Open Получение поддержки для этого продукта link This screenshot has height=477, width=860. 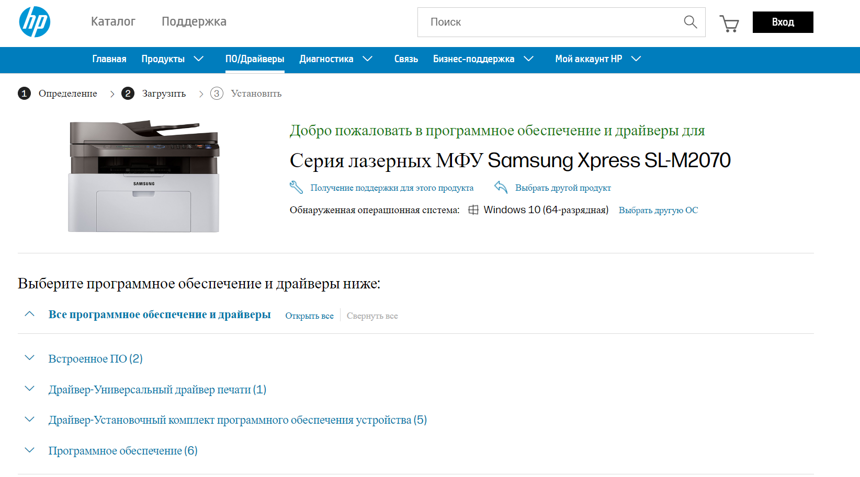click(x=392, y=188)
